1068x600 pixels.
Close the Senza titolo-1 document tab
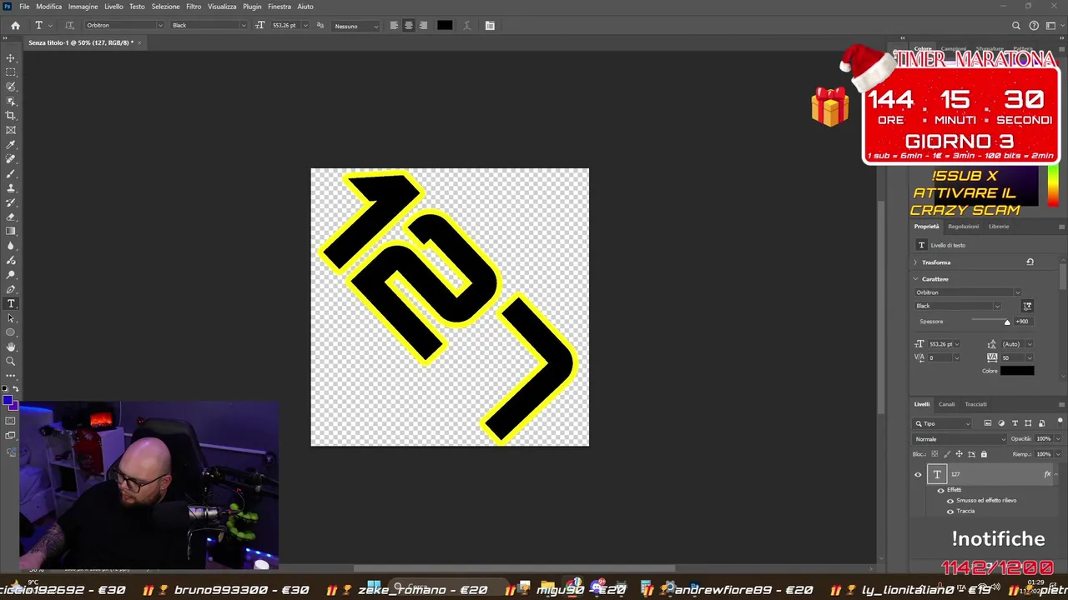click(x=139, y=42)
